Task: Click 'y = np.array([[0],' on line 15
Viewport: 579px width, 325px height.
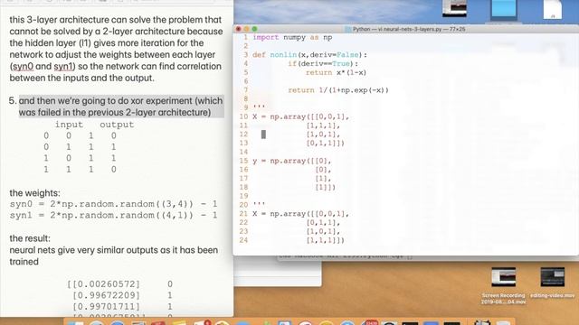Action: point(291,161)
